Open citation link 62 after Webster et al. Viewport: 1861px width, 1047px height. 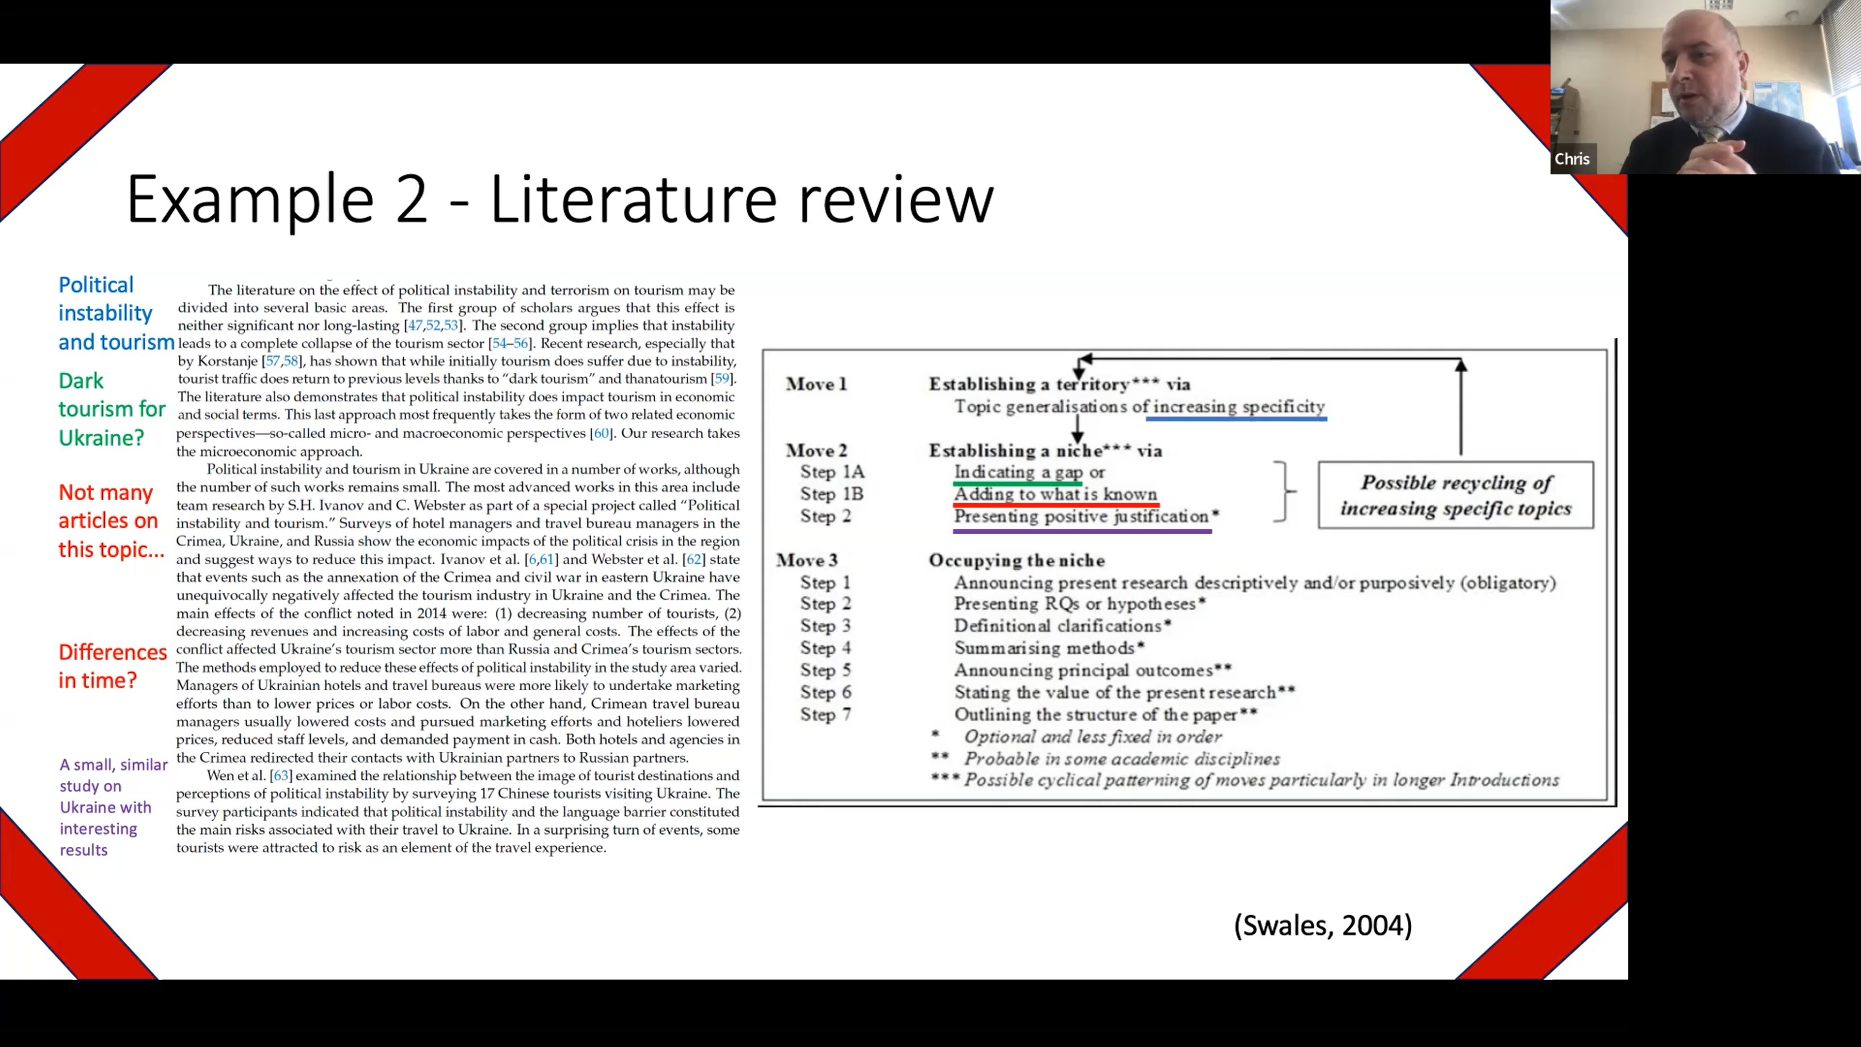coord(694,559)
